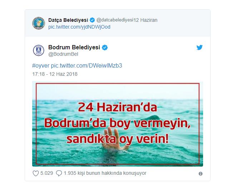Open replies via the speech bubble icon
Viewport: 246px width, 188px height.
click(59, 173)
